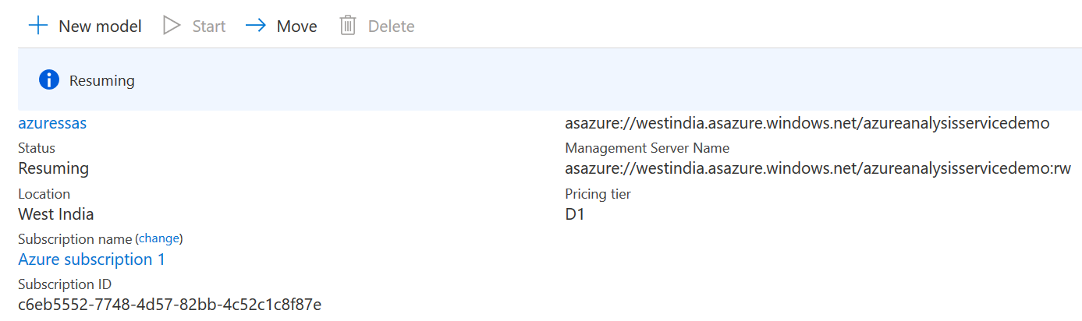Click the change subscription link
Image resolution: width=1082 pixels, height=321 pixels.
coord(159,238)
